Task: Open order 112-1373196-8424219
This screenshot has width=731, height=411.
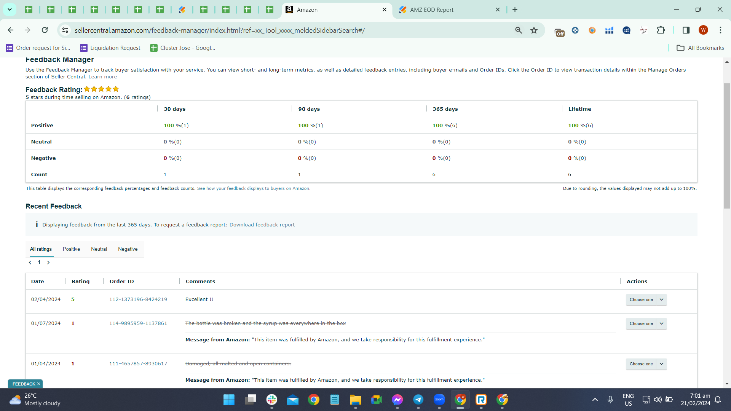Action: point(138,299)
